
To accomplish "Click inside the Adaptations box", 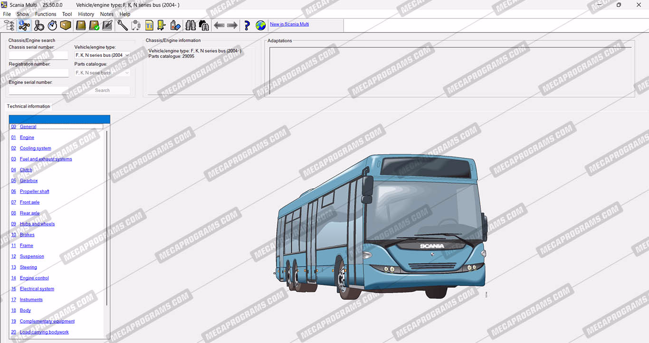I will click(x=450, y=71).
